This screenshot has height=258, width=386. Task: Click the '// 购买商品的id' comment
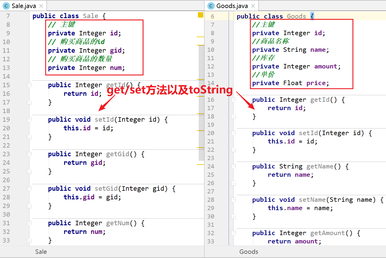point(77,42)
